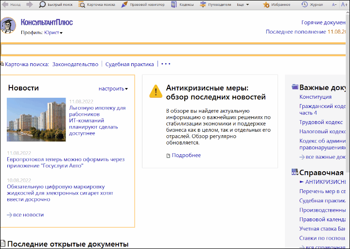This screenshot has width=350, height=249.
Task: Open Быстрый поиск magnifier icon
Action: (x=42, y=4)
